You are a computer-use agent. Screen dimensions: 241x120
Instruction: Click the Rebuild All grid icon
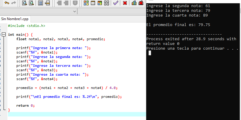click(107, 3)
